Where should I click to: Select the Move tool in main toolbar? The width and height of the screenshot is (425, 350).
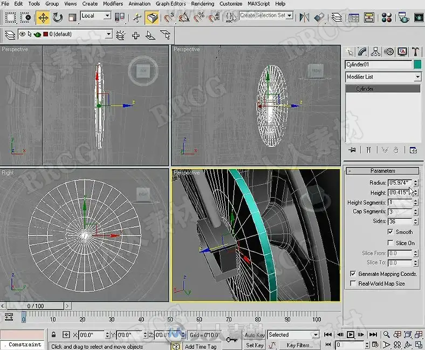coord(43,17)
